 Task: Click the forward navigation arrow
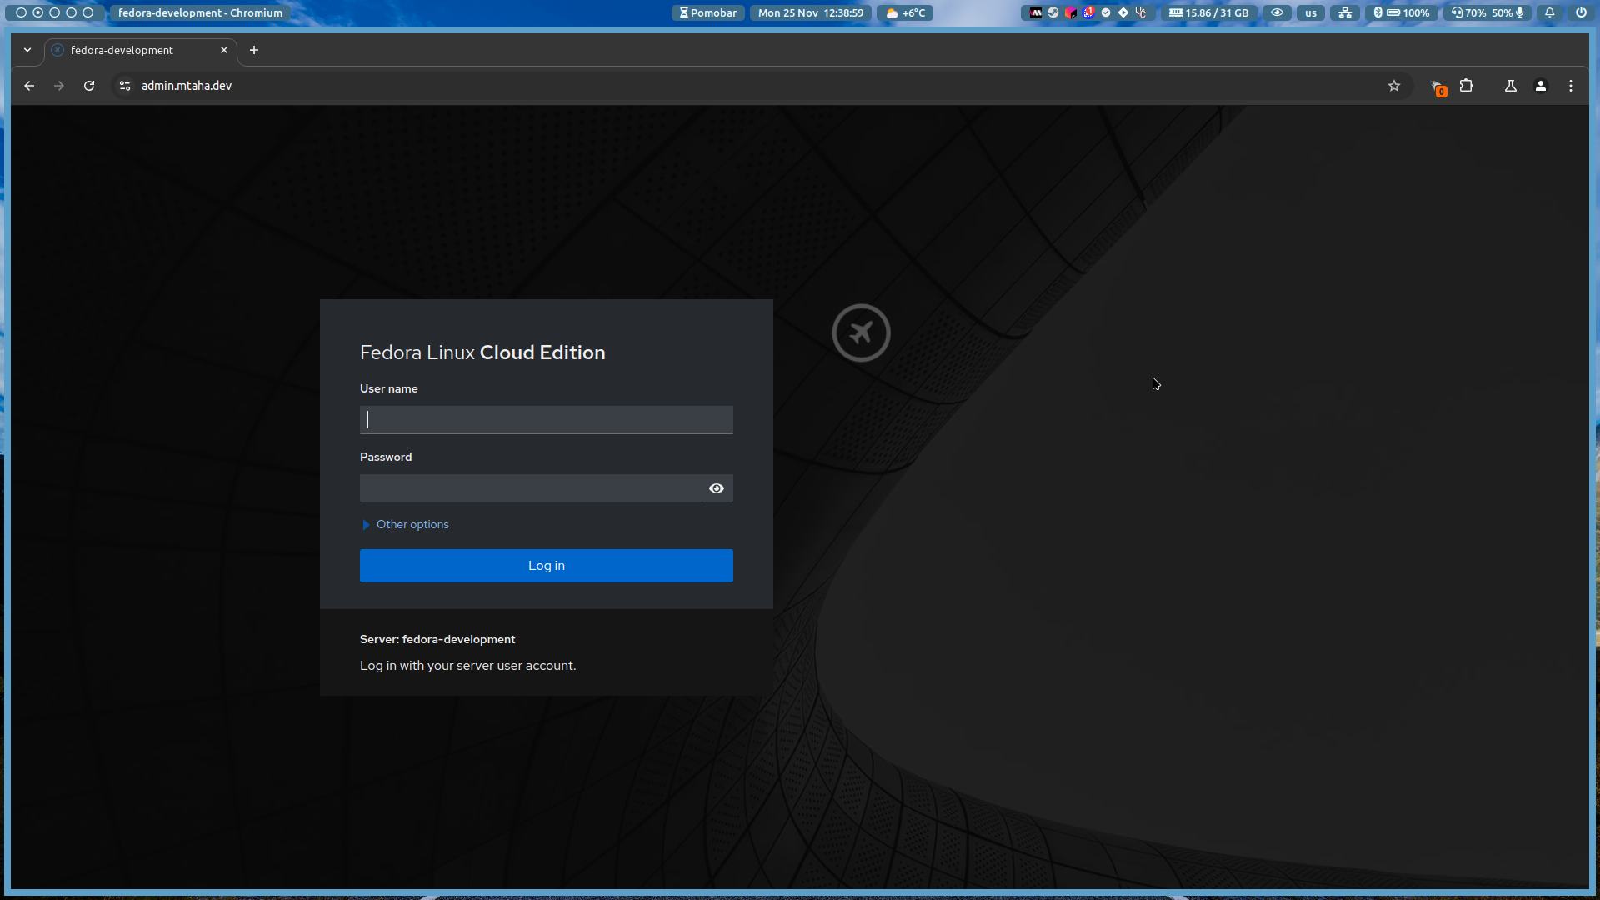pos(59,86)
